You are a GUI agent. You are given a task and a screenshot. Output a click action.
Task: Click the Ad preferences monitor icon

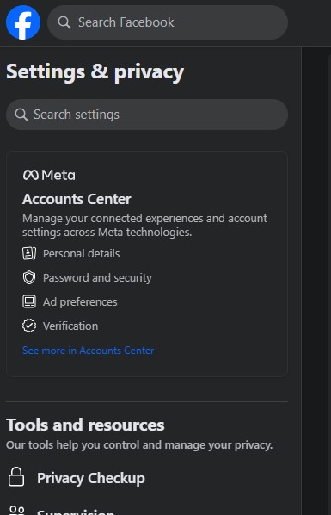[x=29, y=301]
